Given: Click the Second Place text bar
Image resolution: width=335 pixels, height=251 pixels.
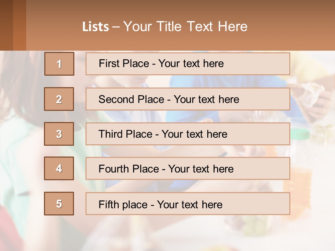Looking at the screenshot, I should [188, 99].
